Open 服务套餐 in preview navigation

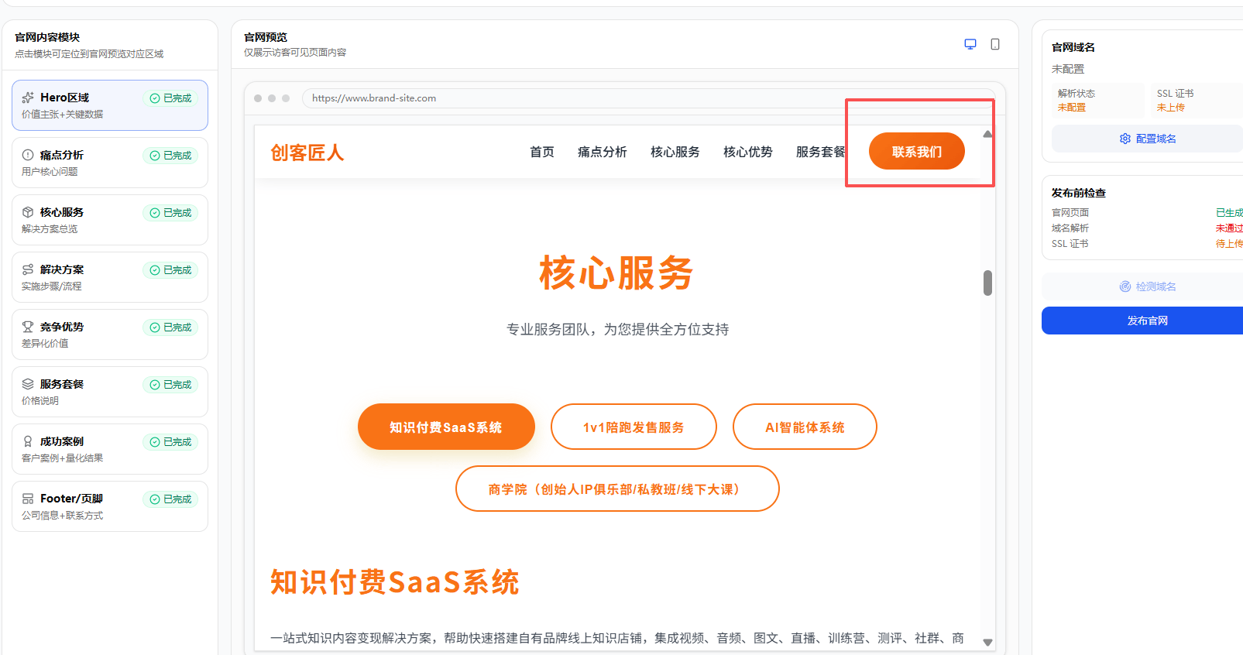click(820, 152)
